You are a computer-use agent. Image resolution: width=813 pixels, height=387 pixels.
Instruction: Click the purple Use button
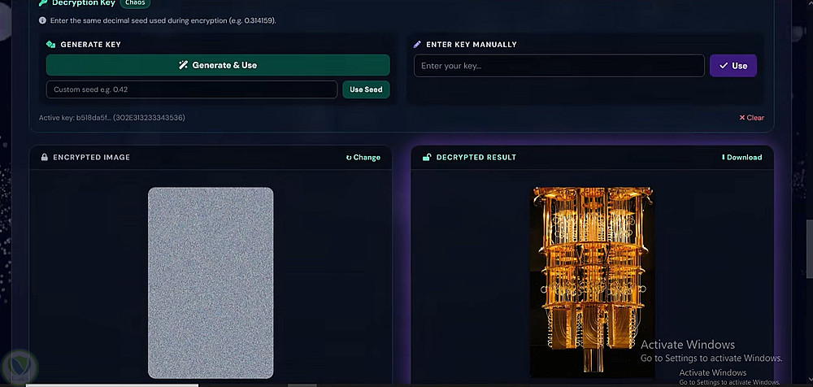click(x=733, y=66)
